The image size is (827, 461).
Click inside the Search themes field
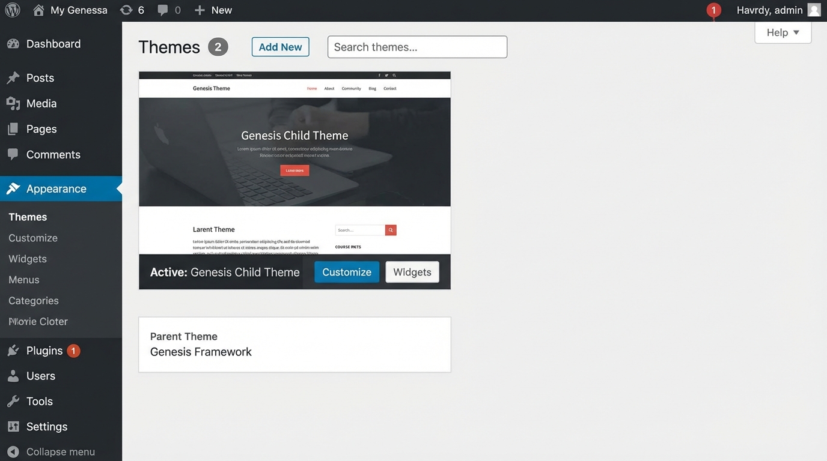(417, 46)
